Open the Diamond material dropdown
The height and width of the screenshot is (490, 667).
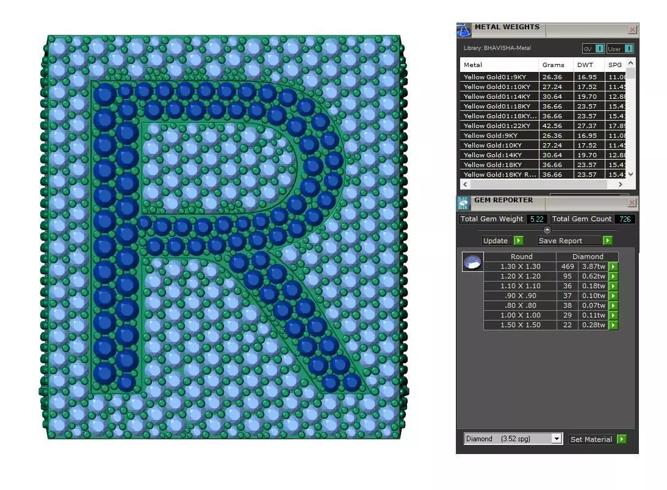556,439
